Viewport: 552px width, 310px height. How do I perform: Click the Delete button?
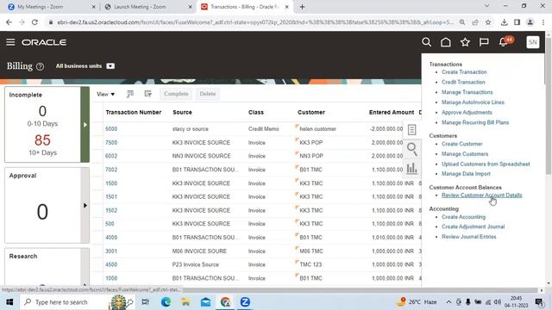208,94
